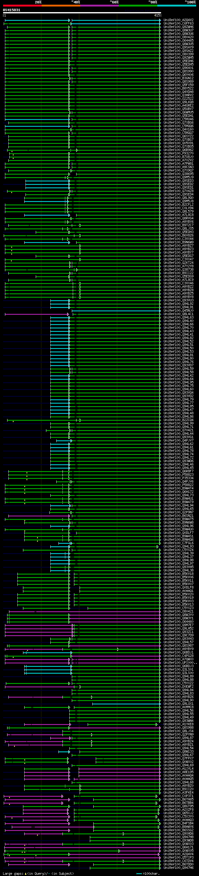Screen dimensions: 199x876
Task: Click the 'Large gaps' legend note at bottom
Action: [x=38, y=873]
